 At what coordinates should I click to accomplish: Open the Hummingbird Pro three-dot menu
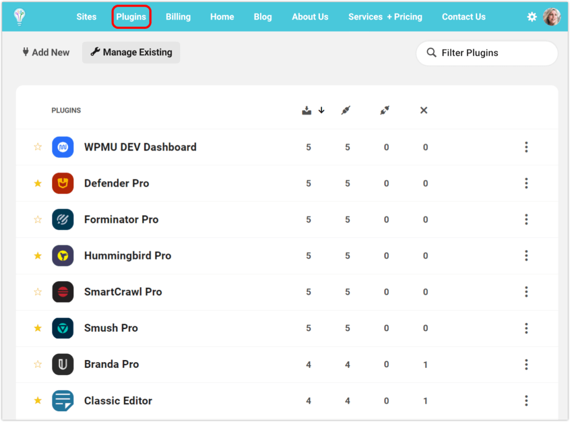tap(526, 256)
